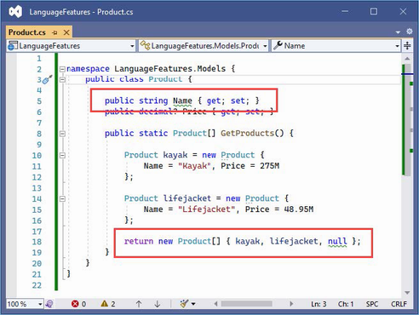Click the "Lifejacket" string literal
This screenshot has width=419, height=315.
pos(206,209)
